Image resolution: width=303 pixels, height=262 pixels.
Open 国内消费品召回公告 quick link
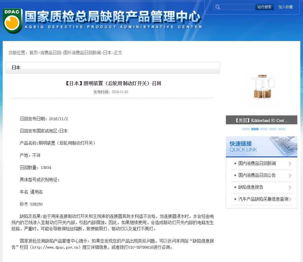pyautogui.click(x=257, y=175)
